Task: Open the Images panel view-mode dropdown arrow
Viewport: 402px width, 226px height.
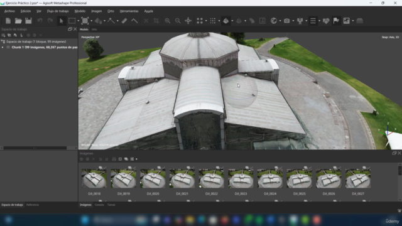Action: [136, 159]
